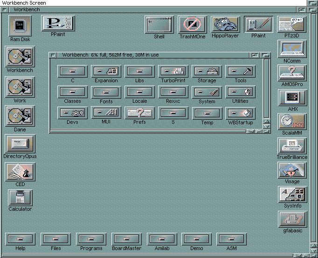Open the Visage viewer icon
Viewport: 318px width, 258px height.
(x=292, y=170)
